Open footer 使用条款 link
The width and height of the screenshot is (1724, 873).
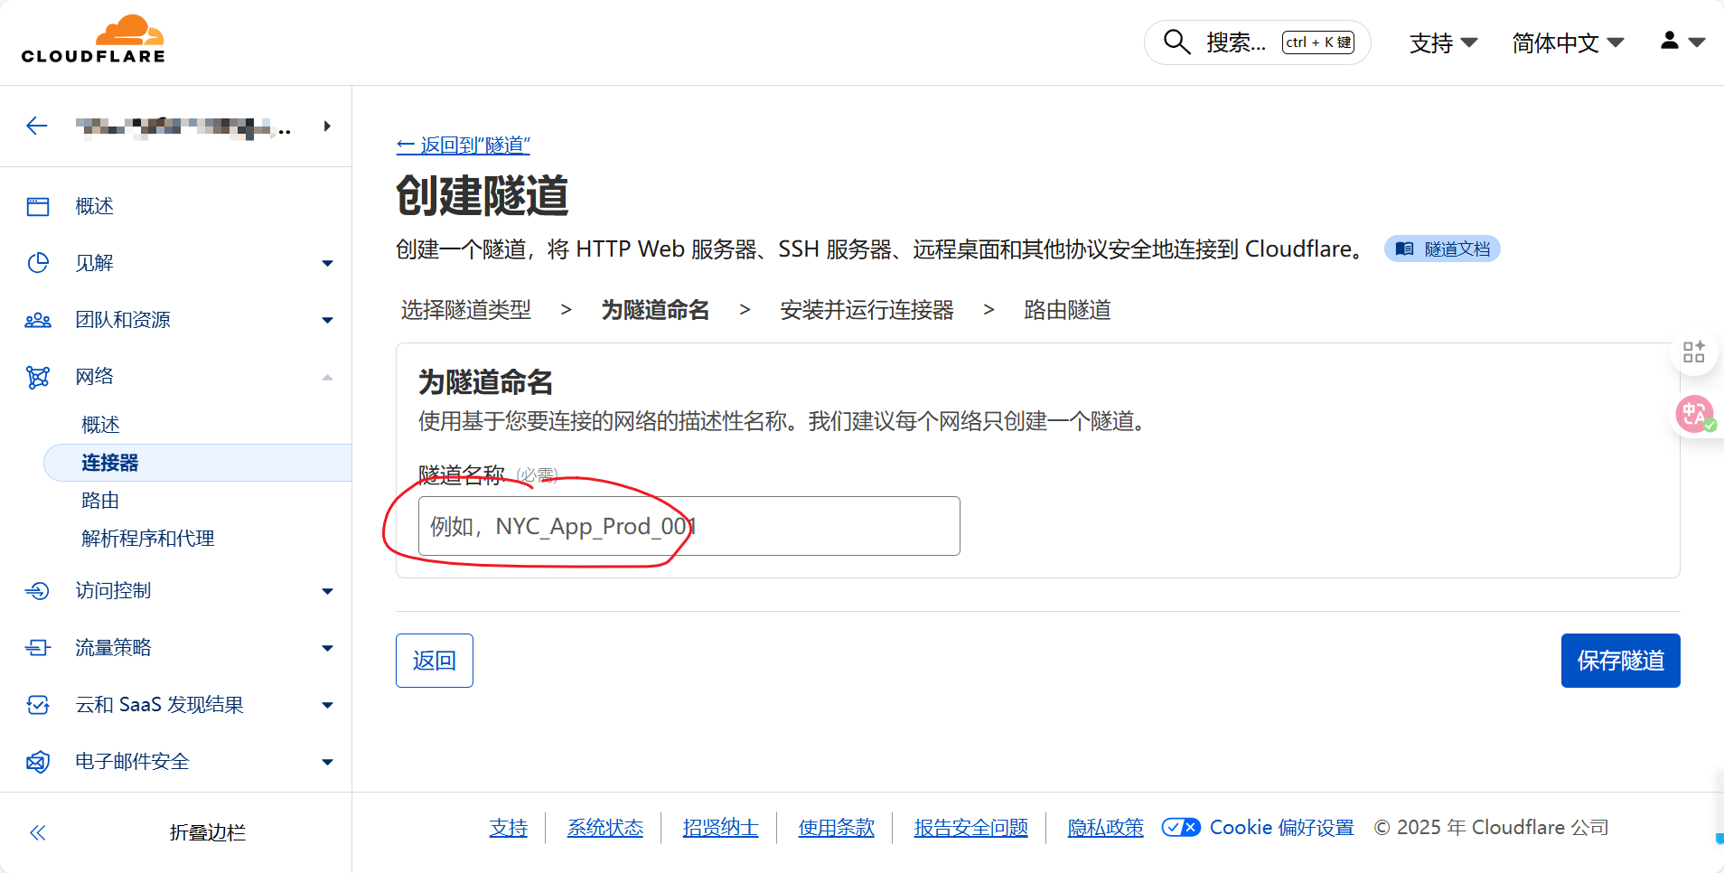tap(837, 827)
